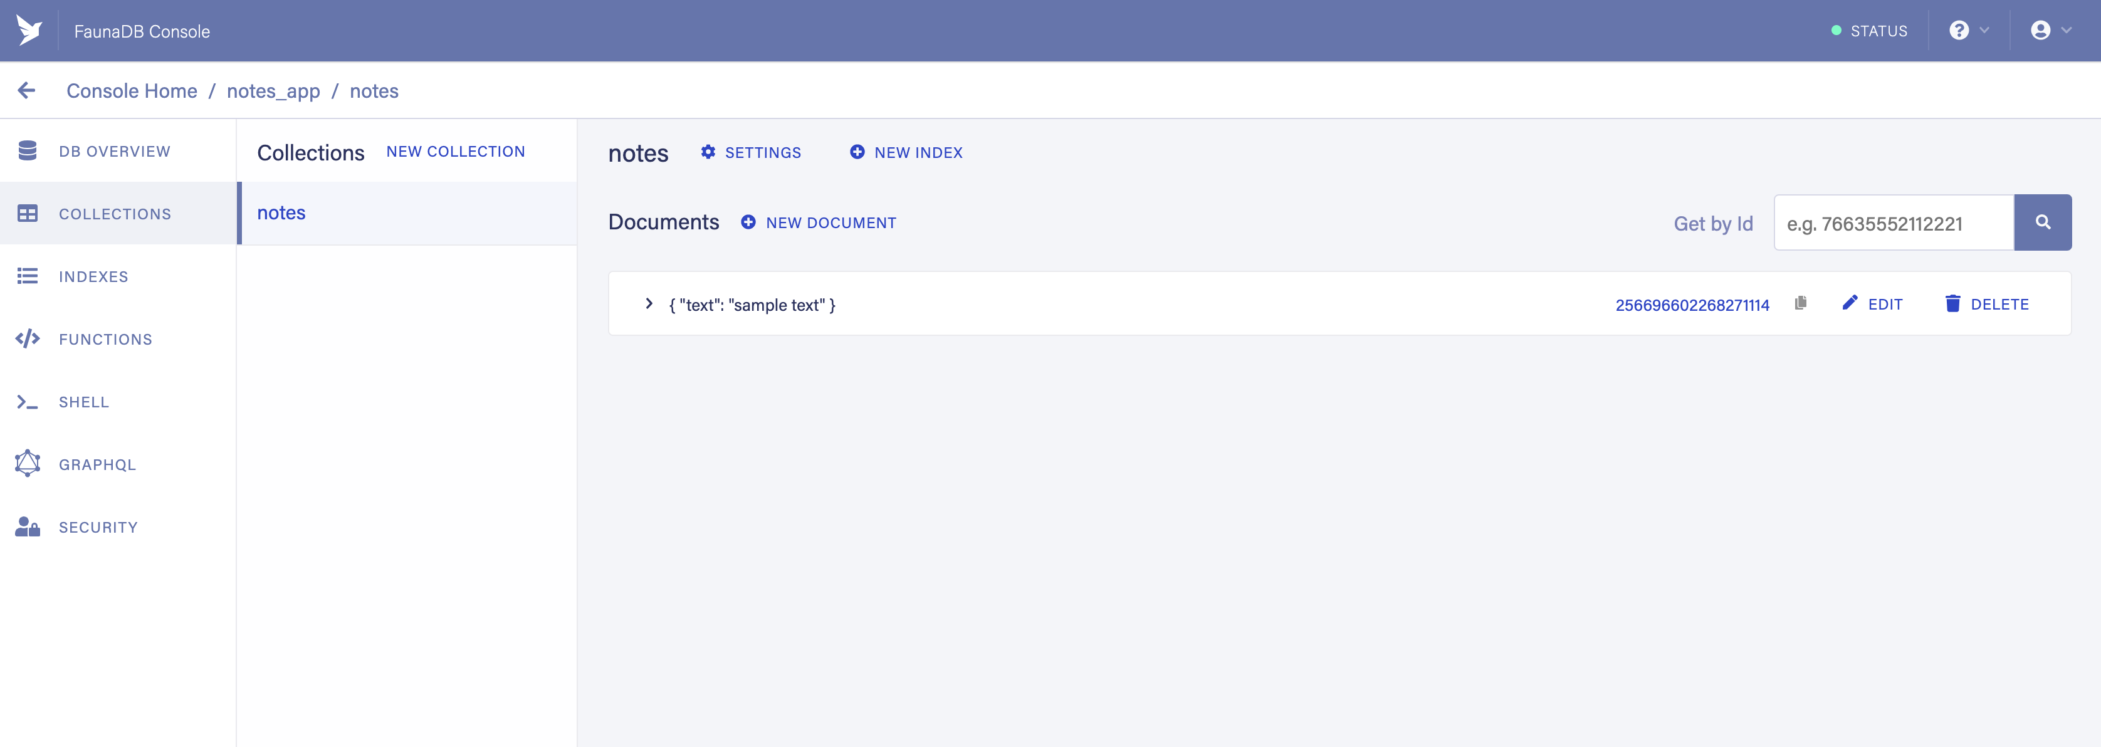Screen dimensions: 2101x747
Task: Click the Fauna bird logo
Action: pos(29,30)
